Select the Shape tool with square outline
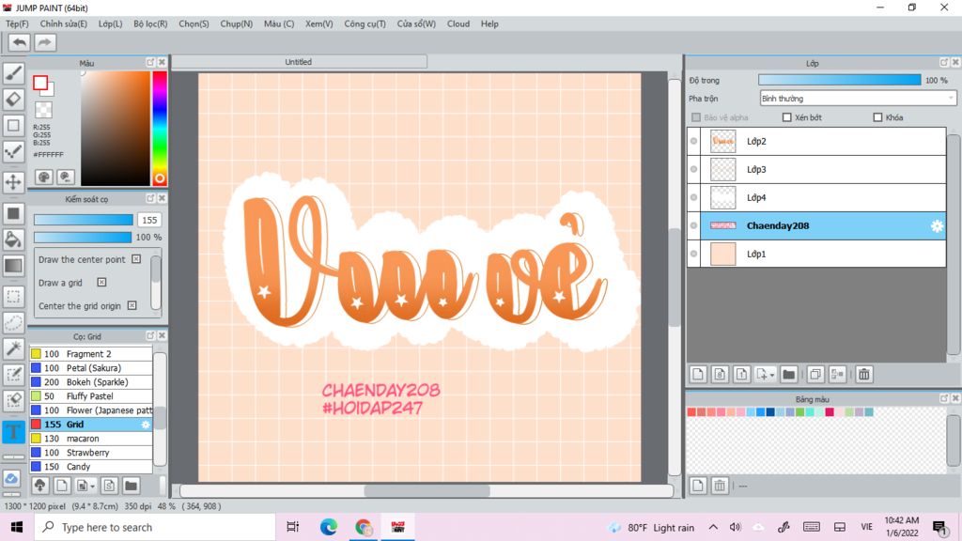The height and width of the screenshot is (541, 962). (x=13, y=125)
